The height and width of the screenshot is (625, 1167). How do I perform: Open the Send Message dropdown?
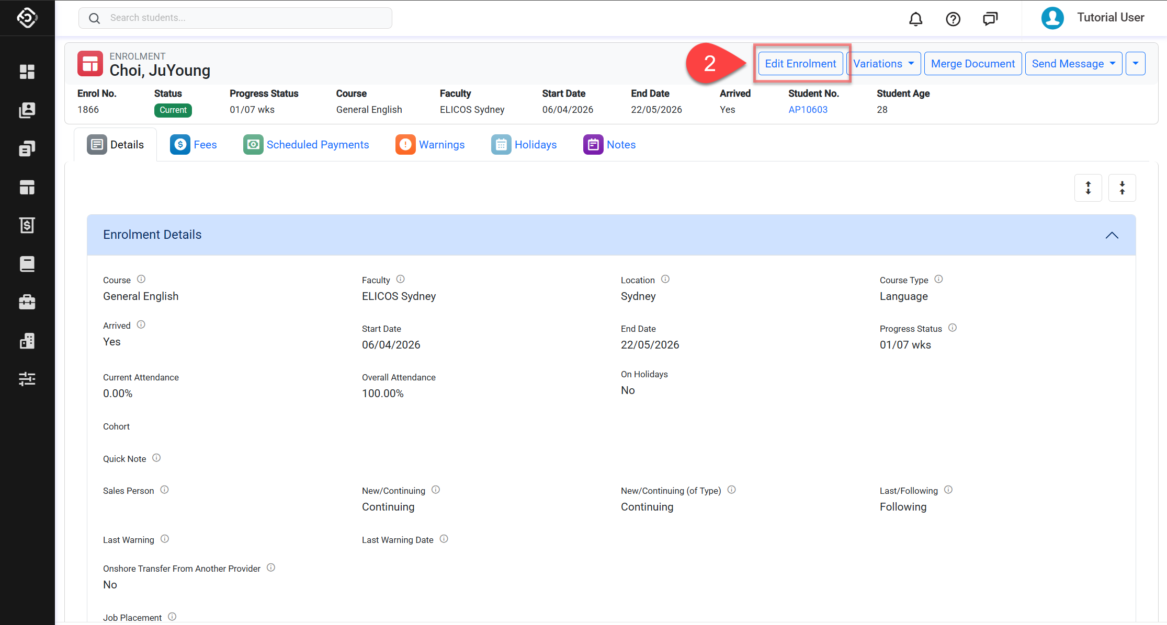point(1073,64)
